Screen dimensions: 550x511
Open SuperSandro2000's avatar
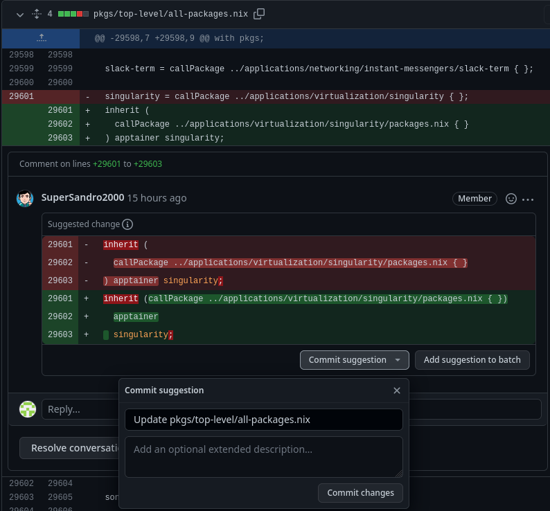25,199
